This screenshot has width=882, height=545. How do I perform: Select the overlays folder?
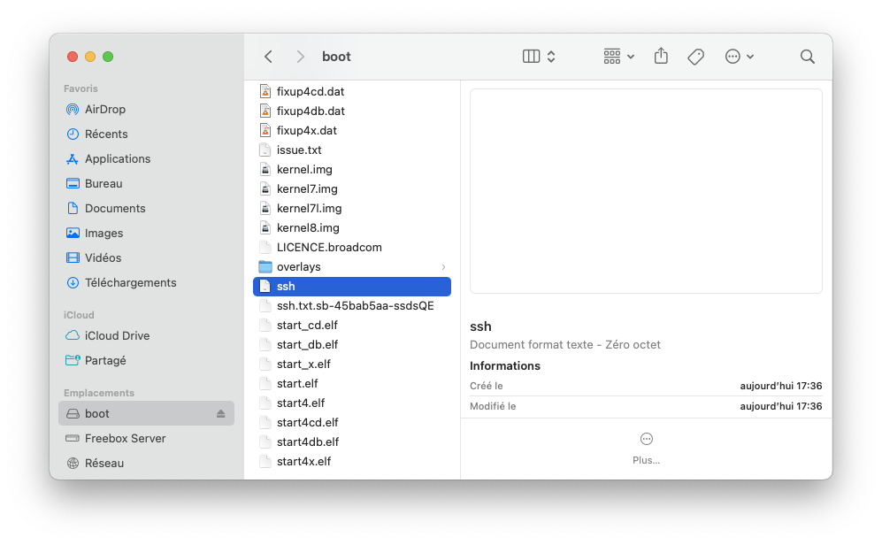[352, 266]
